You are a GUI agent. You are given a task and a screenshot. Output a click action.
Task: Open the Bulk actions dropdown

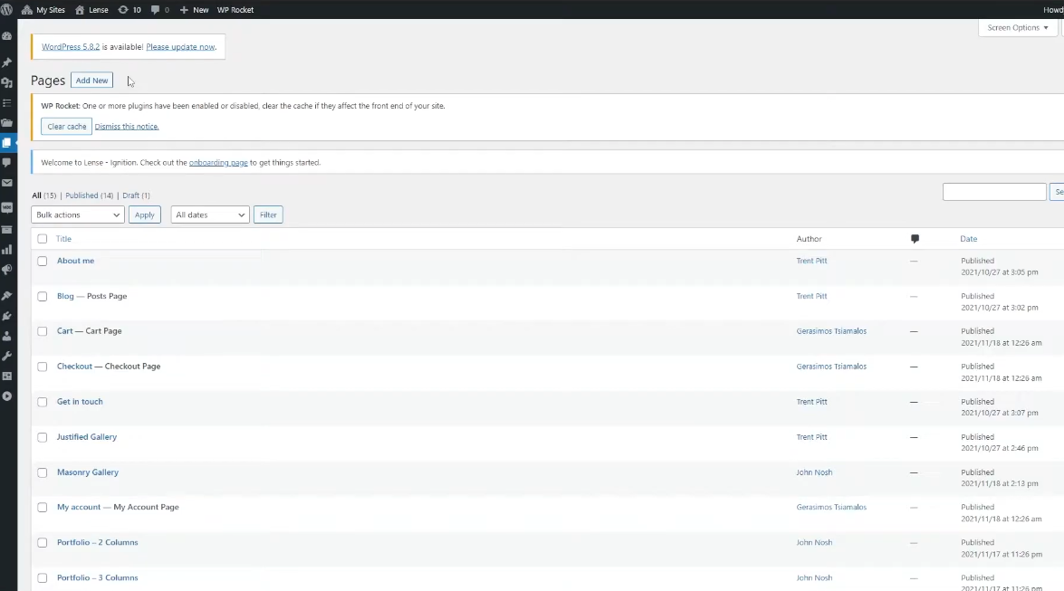78,214
